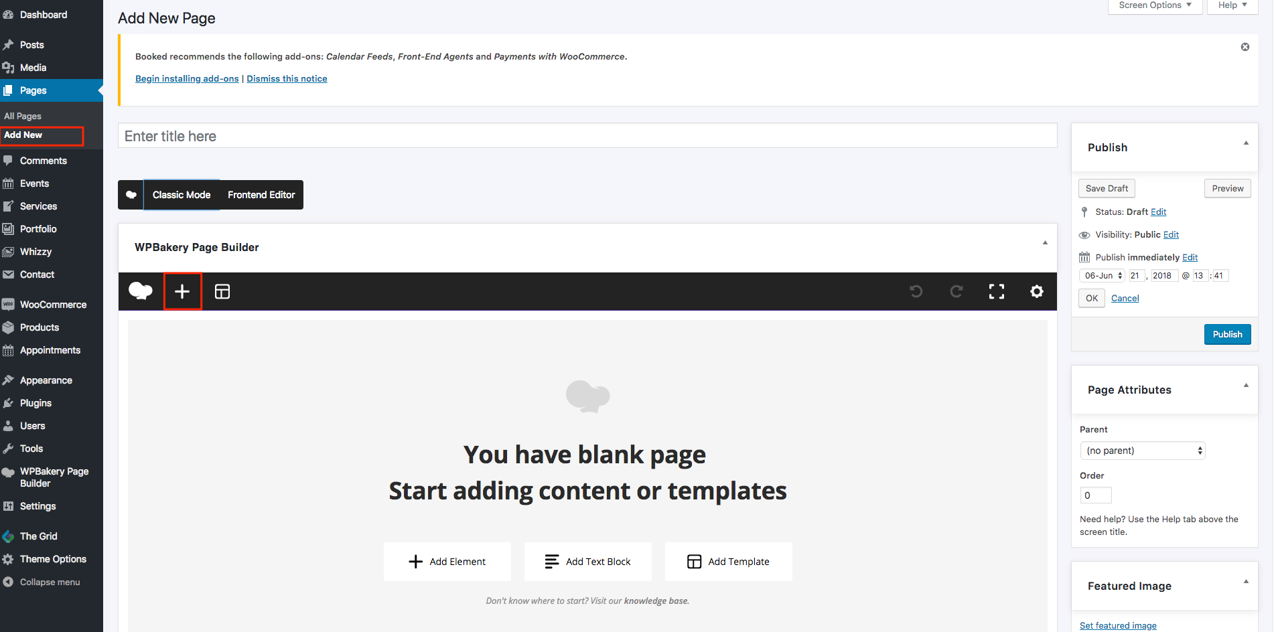The height and width of the screenshot is (632, 1274).
Task: Collapse the Featured Image panel
Action: [1246, 582]
